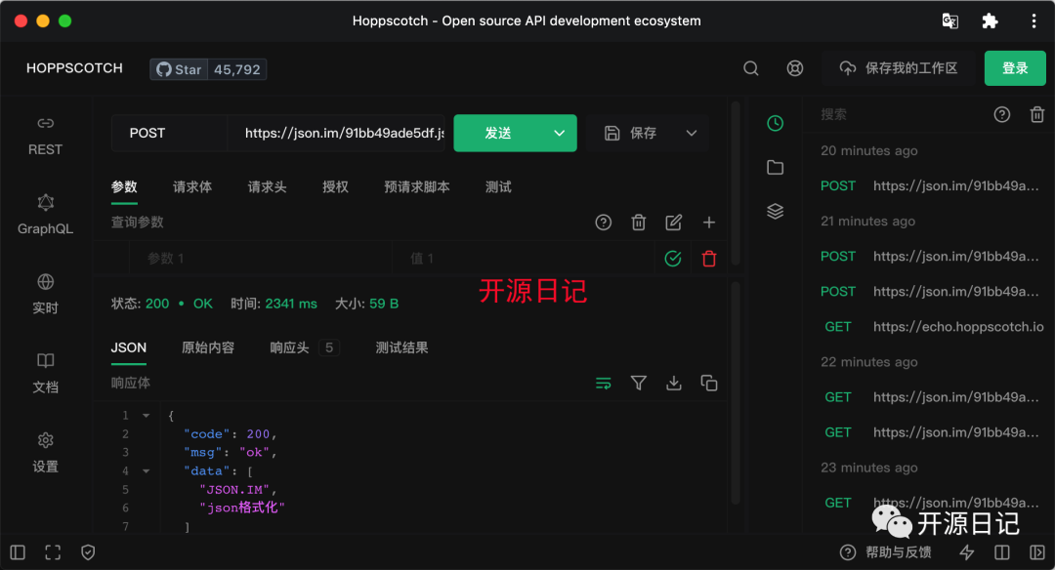Expand the 保存 save options chevron
Viewport: 1055px width, 570px height.
coord(692,133)
